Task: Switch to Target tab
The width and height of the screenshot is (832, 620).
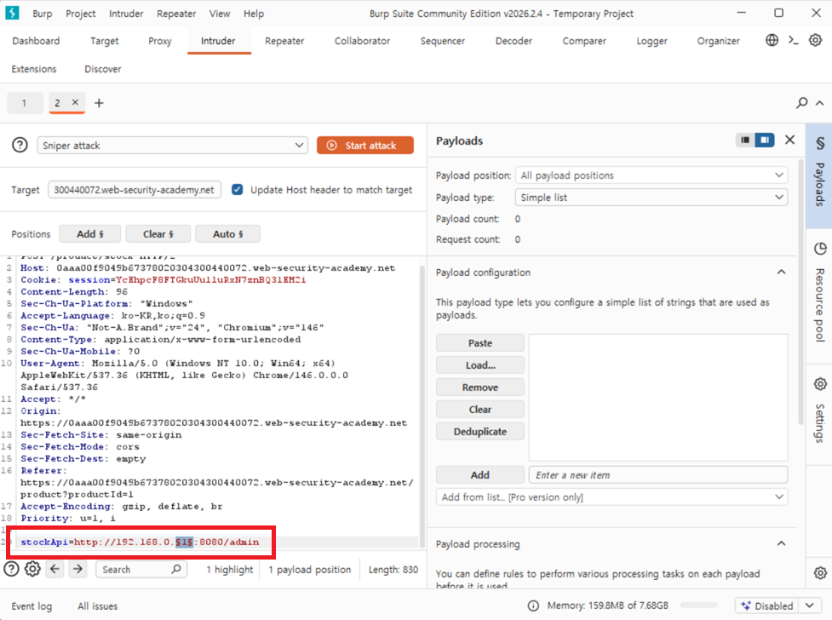Action: pos(105,41)
